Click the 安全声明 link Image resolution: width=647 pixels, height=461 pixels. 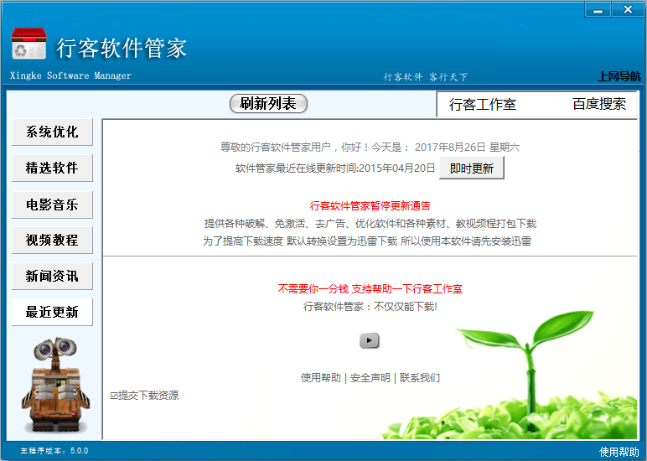pyautogui.click(x=370, y=378)
